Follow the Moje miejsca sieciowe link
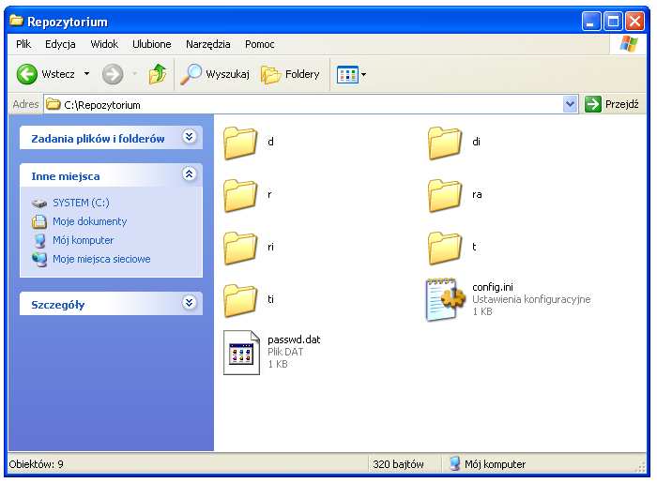This screenshot has height=483, width=657. 101,259
